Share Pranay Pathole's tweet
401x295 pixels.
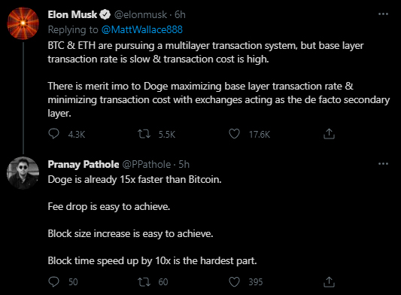click(329, 282)
